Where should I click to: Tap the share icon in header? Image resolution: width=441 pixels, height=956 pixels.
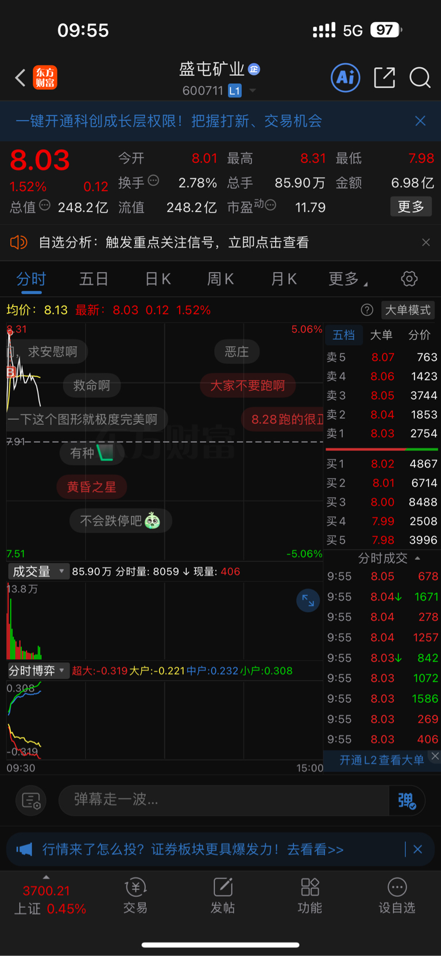click(384, 78)
